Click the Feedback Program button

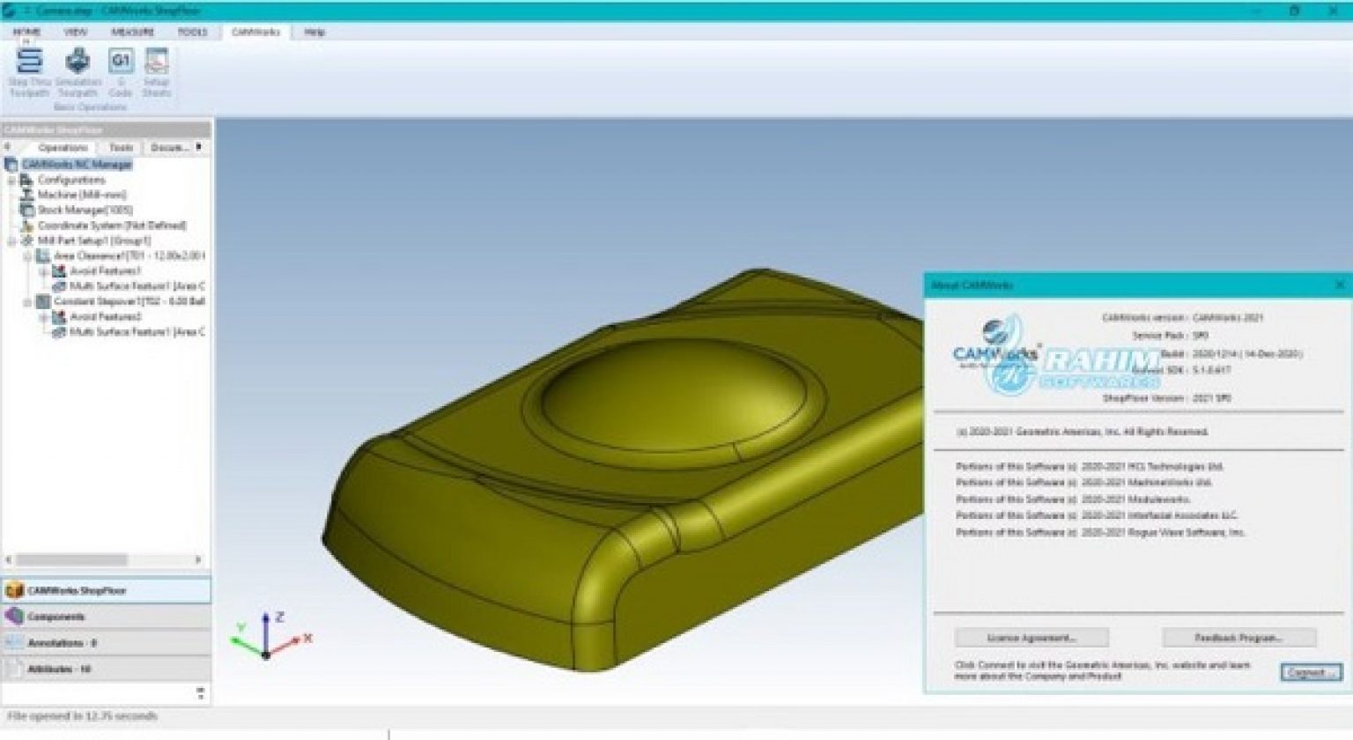click(x=1238, y=638)
